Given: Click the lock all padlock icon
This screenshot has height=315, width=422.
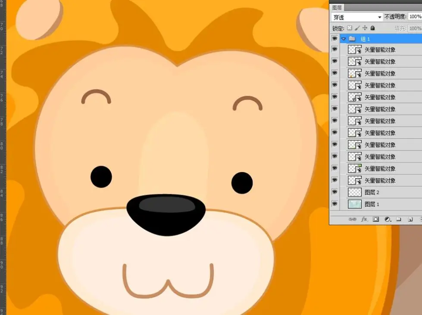Looking at the screenshot, I should click(x=372, y=28).
